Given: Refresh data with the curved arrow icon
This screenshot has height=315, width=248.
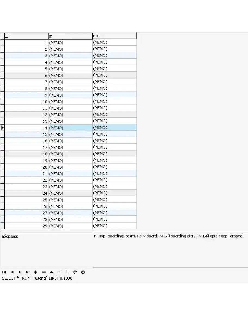Looking at the screenshot, I should coord(75,272).
